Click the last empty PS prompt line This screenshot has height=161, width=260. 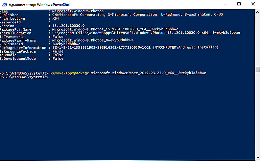coord(24,77)
